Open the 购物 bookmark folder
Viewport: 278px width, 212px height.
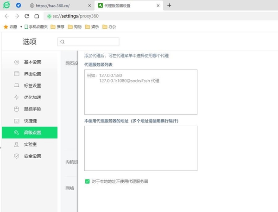74,27
